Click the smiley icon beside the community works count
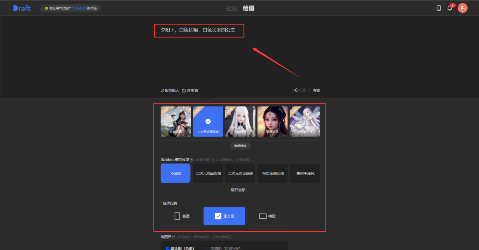 point(46,8)
